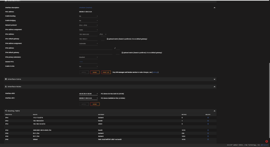Click the PCI device 0x8086:0x15bc (e1000e) text

113,98
